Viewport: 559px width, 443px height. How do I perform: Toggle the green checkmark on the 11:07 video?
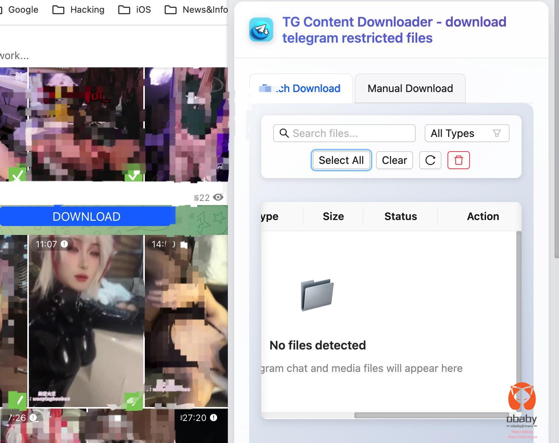pyautogui.click(x=133, y=401)
